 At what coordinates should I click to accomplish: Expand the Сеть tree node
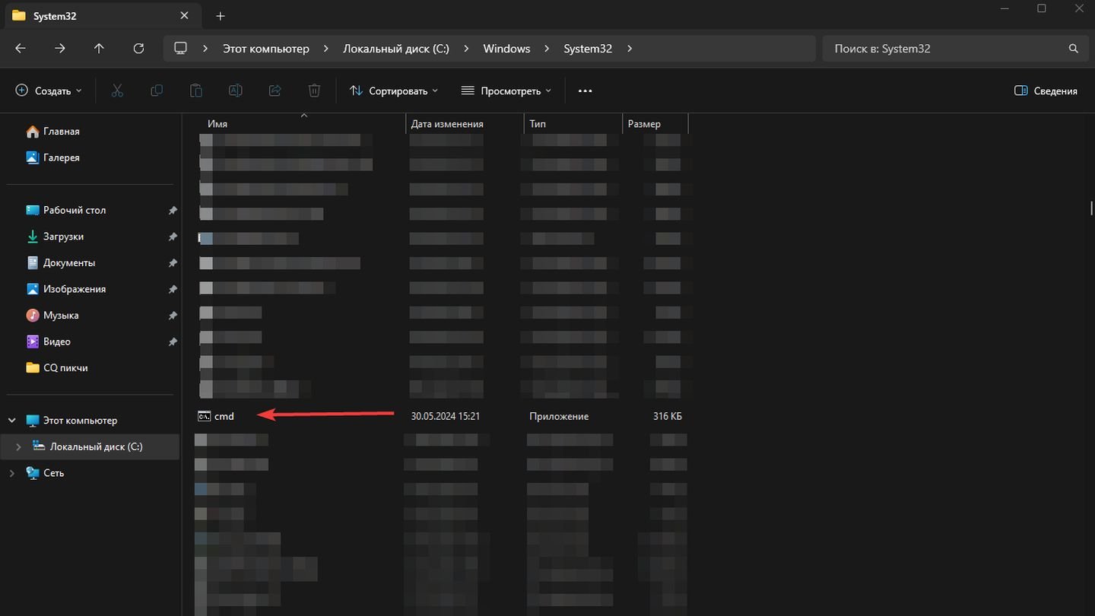[12, 473]
